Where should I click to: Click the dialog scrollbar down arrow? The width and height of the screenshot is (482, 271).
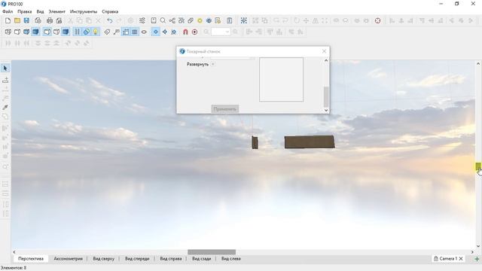[326, 110]
